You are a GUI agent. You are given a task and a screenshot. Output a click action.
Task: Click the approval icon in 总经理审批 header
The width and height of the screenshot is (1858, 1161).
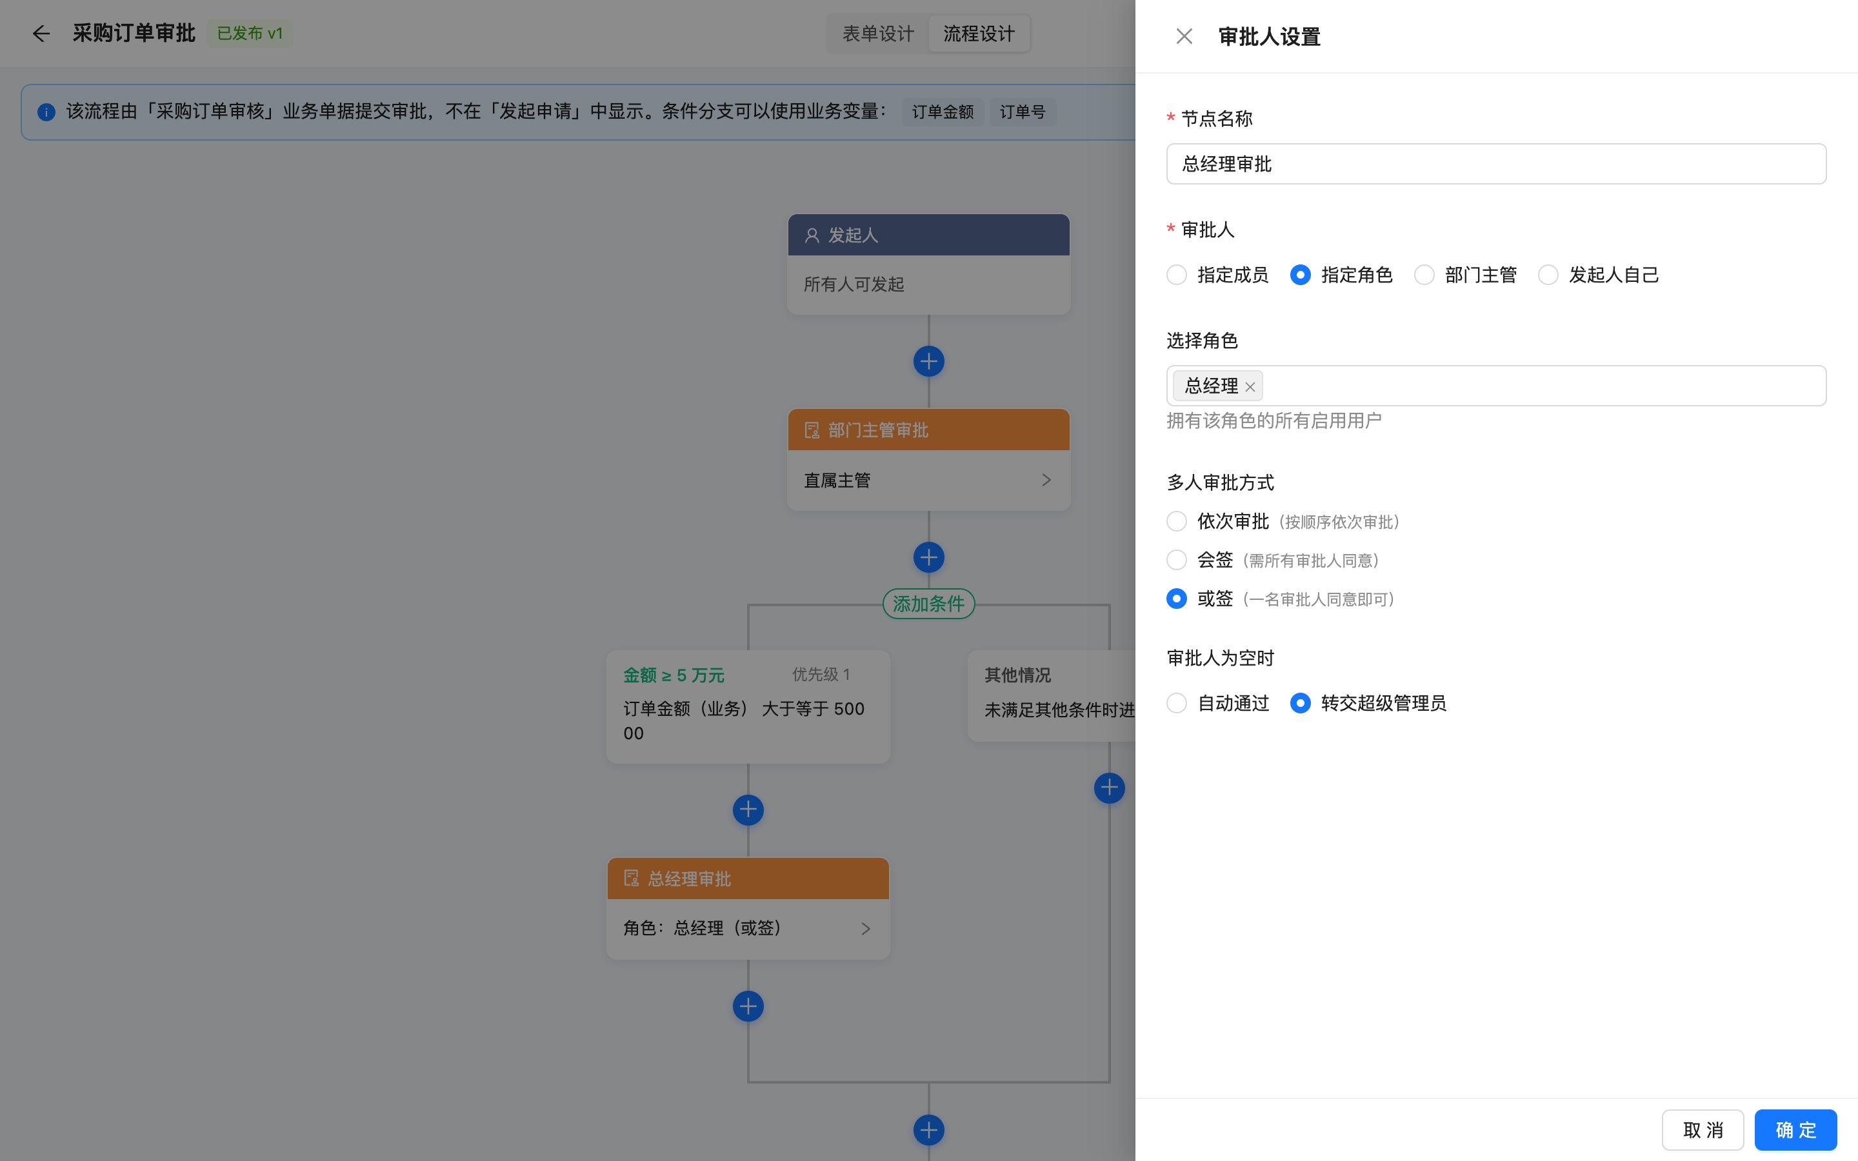point(631,878)
